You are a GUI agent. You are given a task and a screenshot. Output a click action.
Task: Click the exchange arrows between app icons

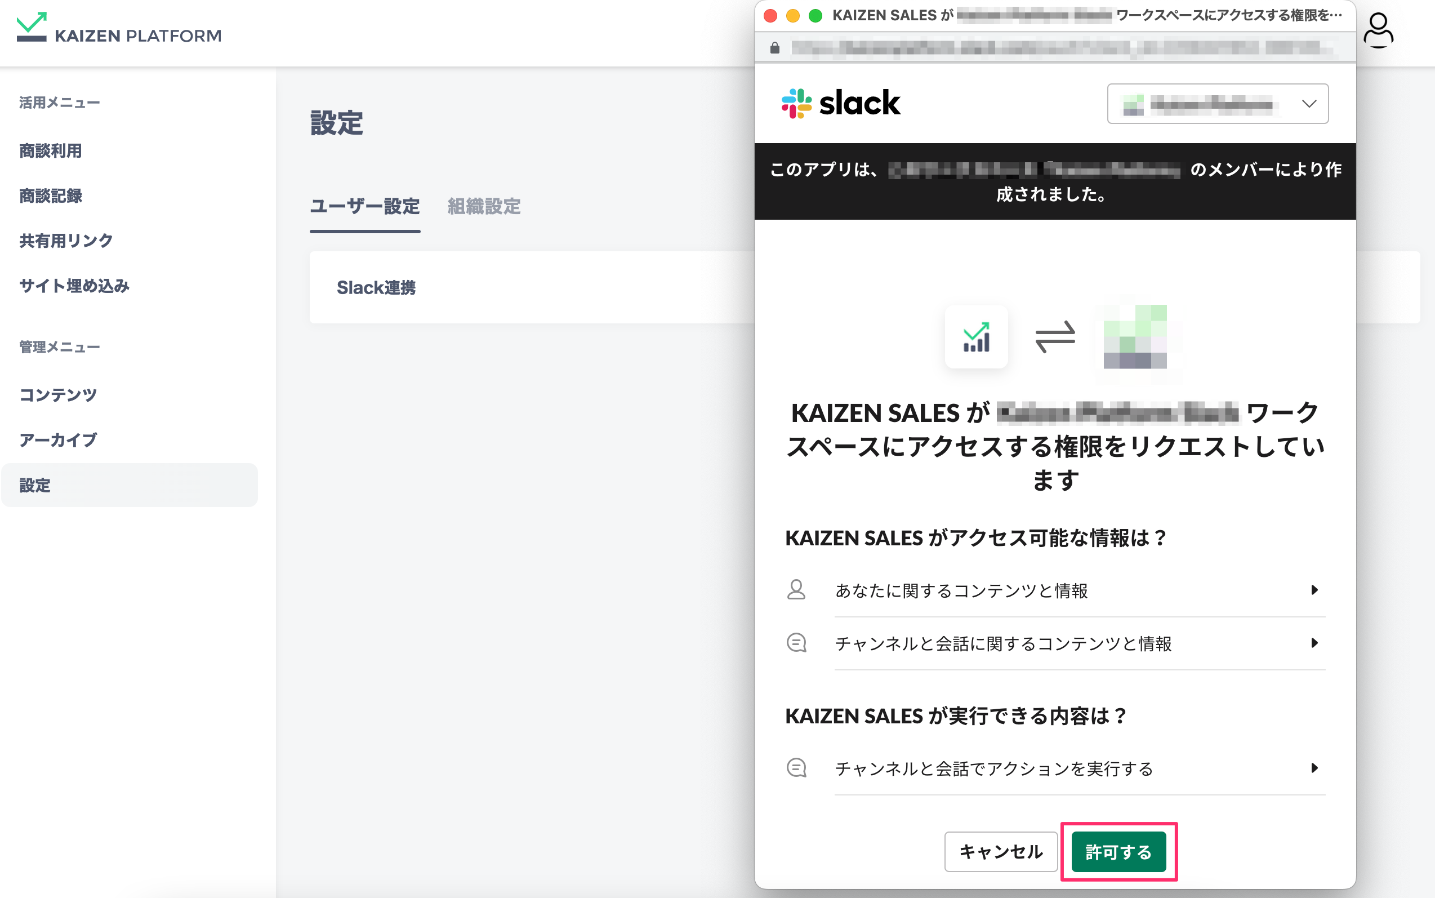click(1055, 337)
